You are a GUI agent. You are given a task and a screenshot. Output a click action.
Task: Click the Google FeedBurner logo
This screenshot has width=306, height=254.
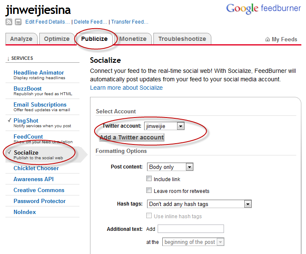[x=263, y=9]
